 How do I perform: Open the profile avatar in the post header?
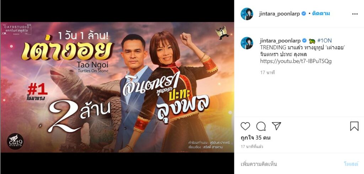coord(247,14)
